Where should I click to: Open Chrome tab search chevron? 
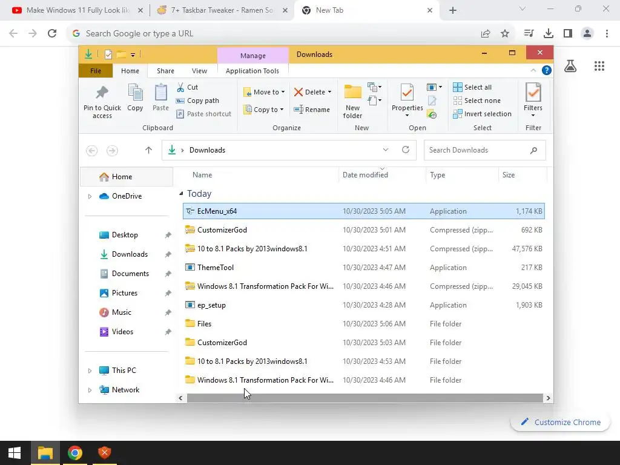click(x=523, y=8)
